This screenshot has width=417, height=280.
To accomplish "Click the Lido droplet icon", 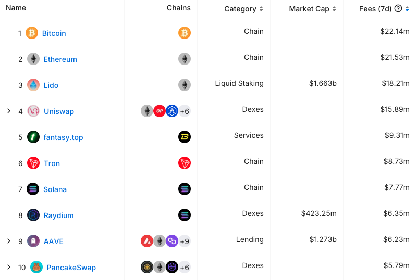I will (33, 85).
